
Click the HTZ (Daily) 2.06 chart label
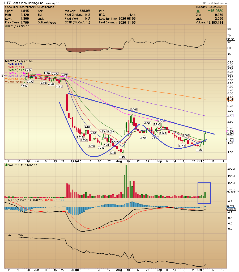(x=20, y=61)
